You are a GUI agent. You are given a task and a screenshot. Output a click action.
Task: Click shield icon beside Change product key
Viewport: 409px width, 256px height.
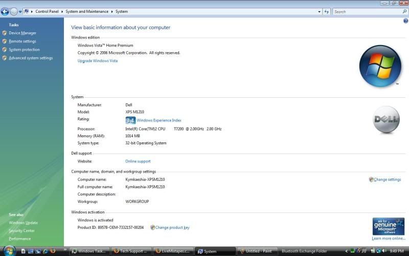[x=152, y=227]
